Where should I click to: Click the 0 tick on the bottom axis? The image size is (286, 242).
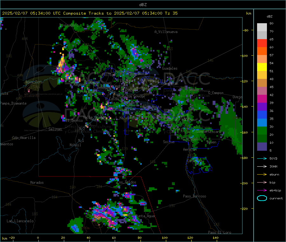(38, 238)
